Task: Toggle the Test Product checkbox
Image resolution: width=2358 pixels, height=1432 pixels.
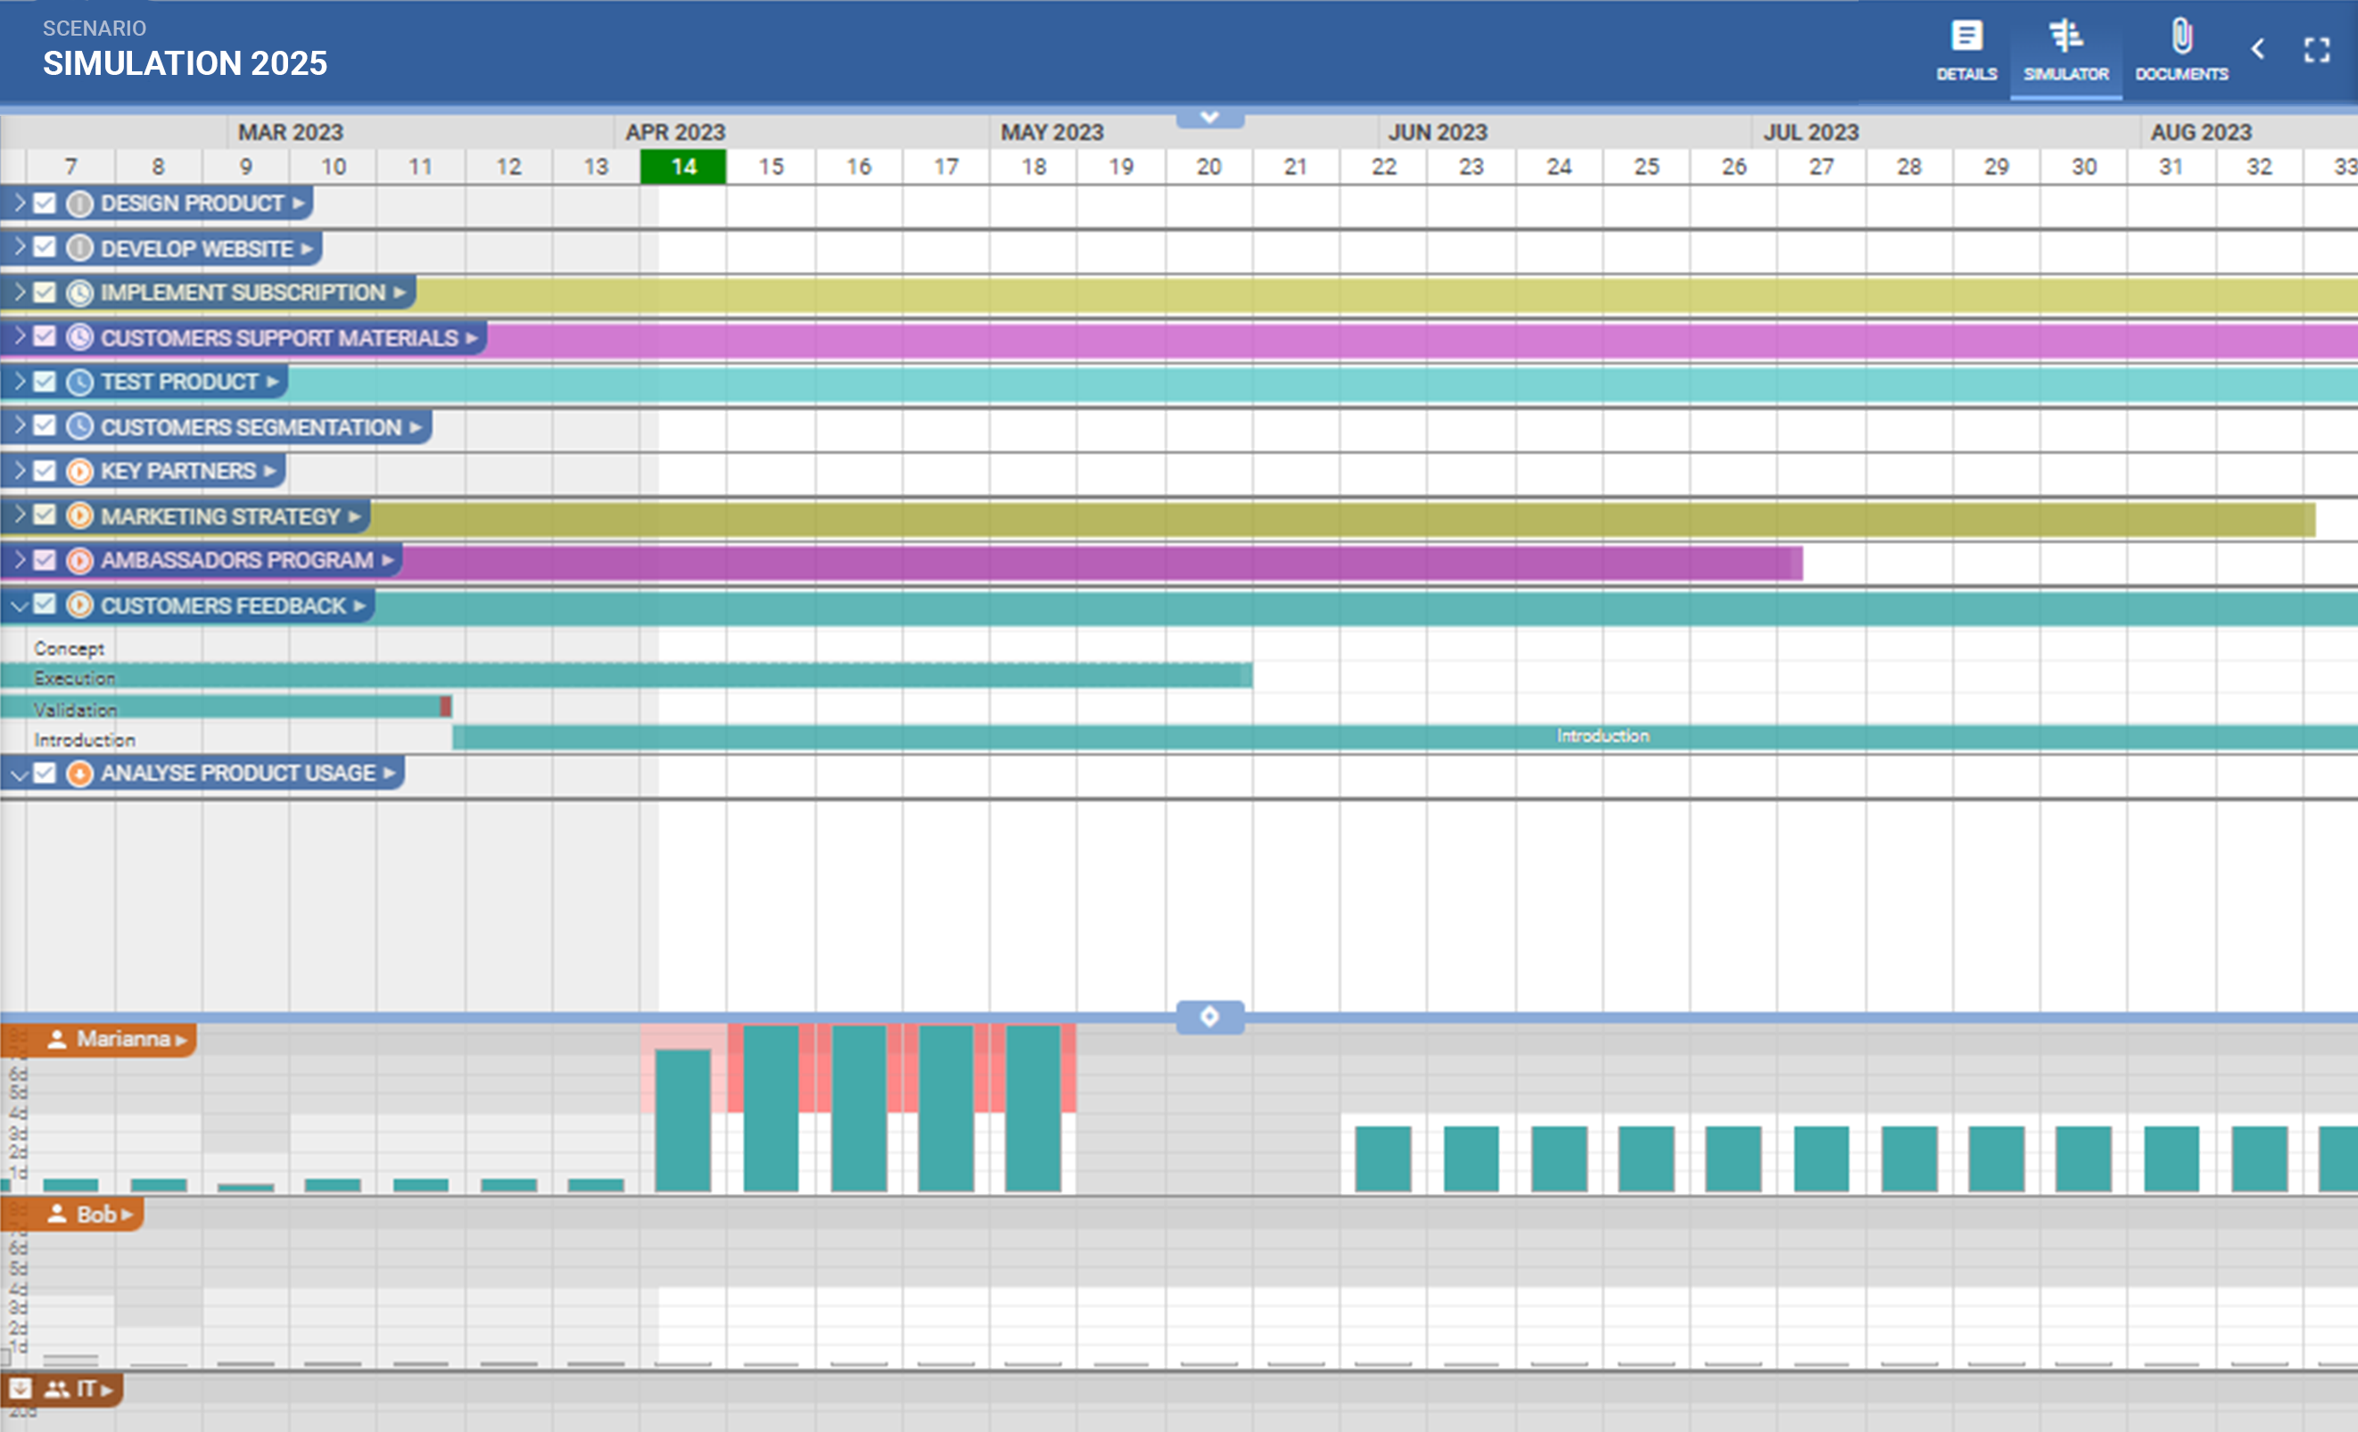Action: tap(44, 382)
